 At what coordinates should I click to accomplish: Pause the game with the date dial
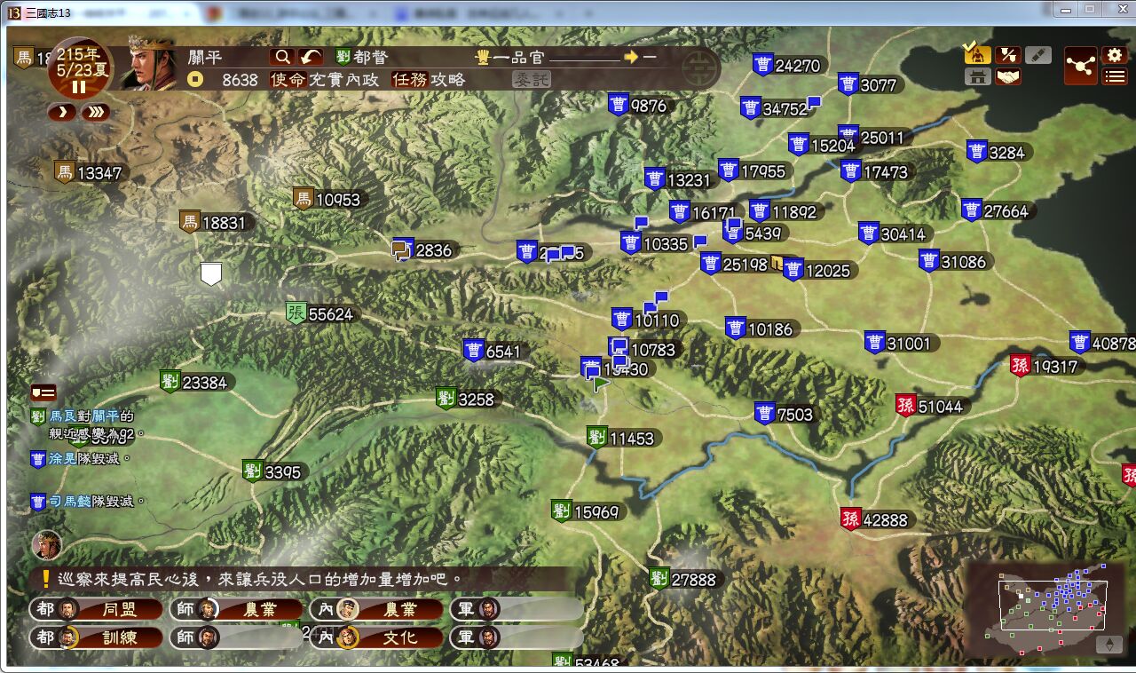click(x=79, y=68)
